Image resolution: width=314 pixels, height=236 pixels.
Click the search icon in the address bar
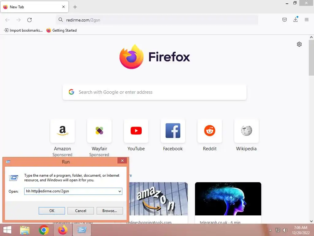[60, 20]
